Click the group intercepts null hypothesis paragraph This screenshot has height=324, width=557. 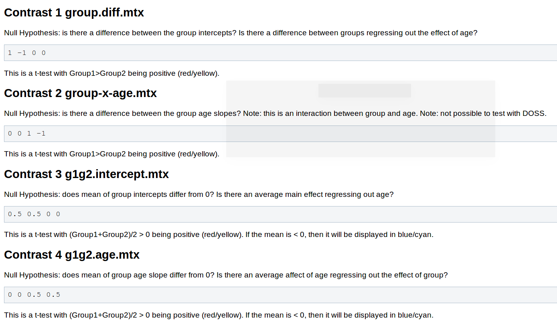[x=241, y=33]
